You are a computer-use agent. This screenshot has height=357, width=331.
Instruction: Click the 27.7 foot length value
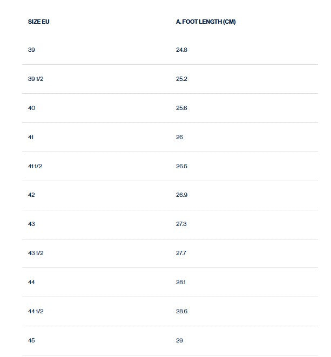coord(181,253)
